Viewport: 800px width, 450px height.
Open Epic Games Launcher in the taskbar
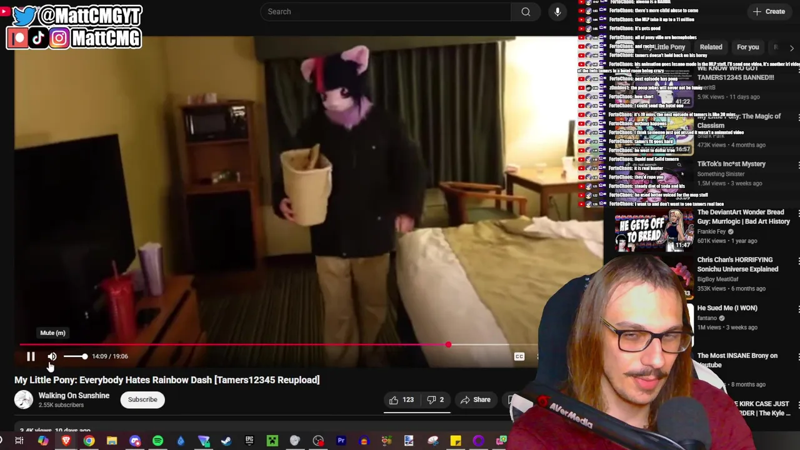point(249,441)
